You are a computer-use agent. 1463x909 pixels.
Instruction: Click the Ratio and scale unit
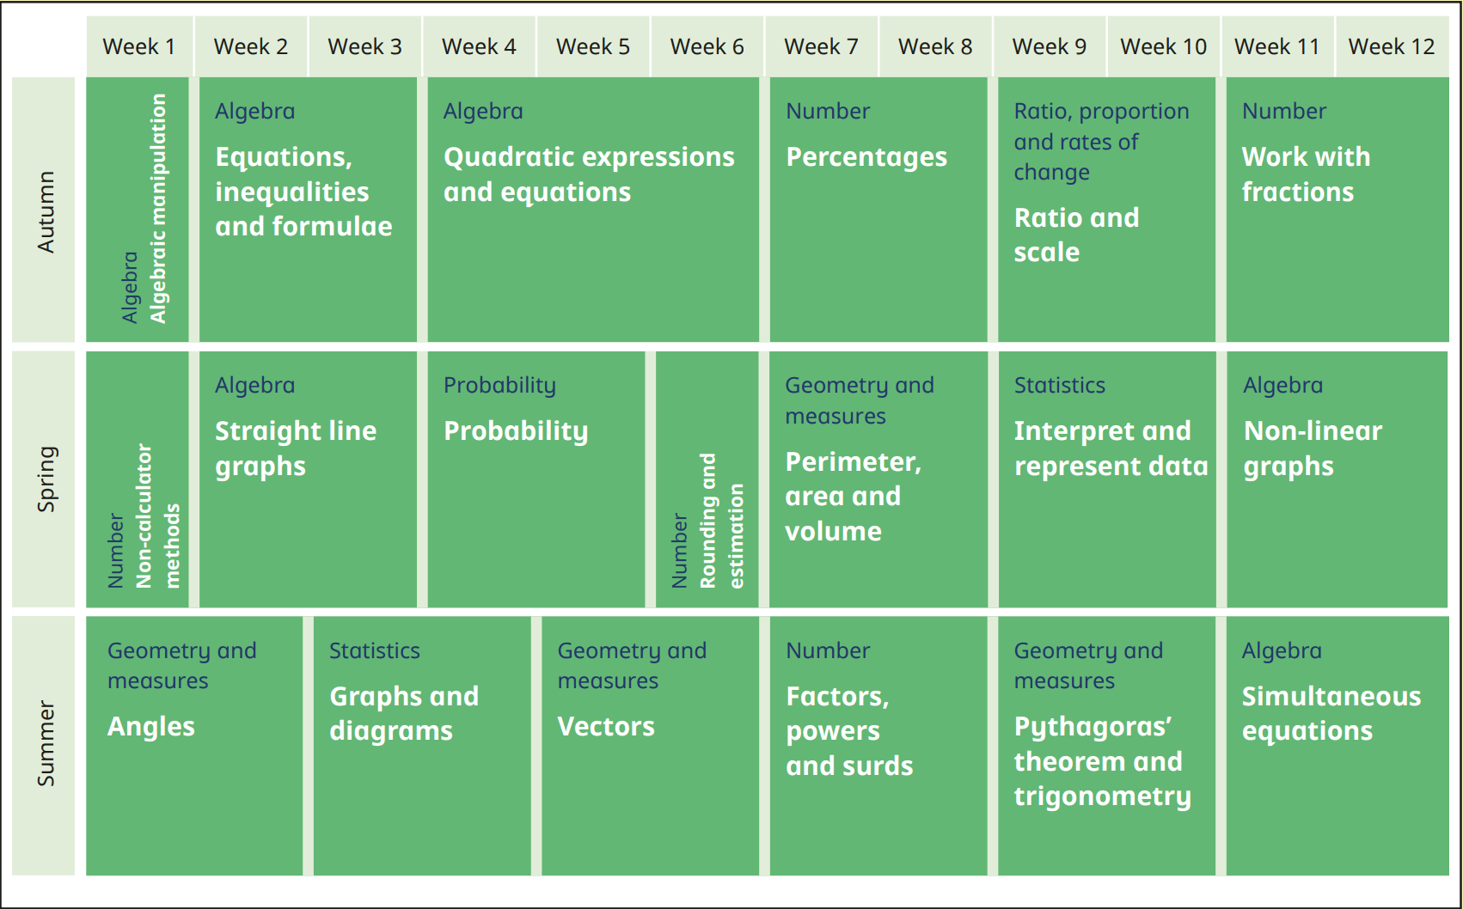1076,235
